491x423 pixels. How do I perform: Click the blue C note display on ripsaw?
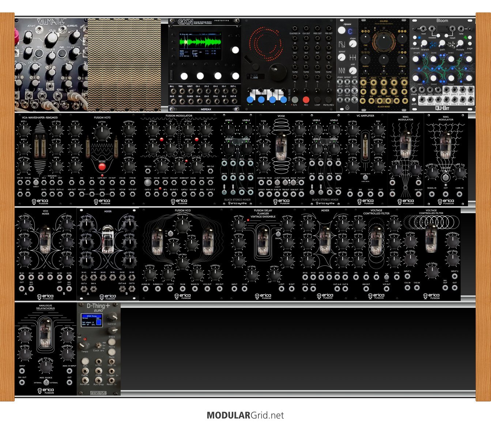[350, 31]
